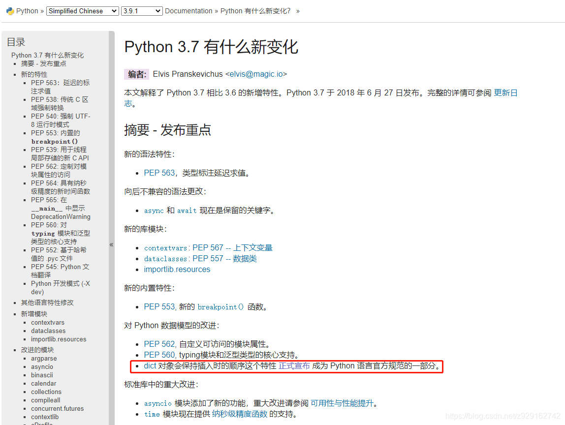Viewport: 565px width, 425px height.
Task: Open the Simplified Chinese language dropdown
Action: pyautogui.click(x=83, y=11)
